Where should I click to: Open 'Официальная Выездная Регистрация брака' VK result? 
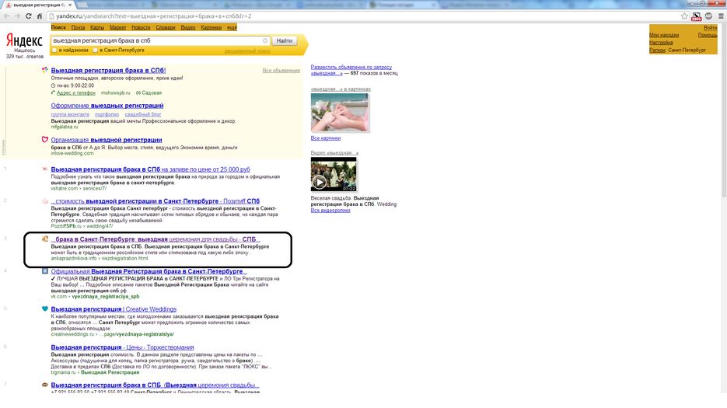tap(147, 271)
